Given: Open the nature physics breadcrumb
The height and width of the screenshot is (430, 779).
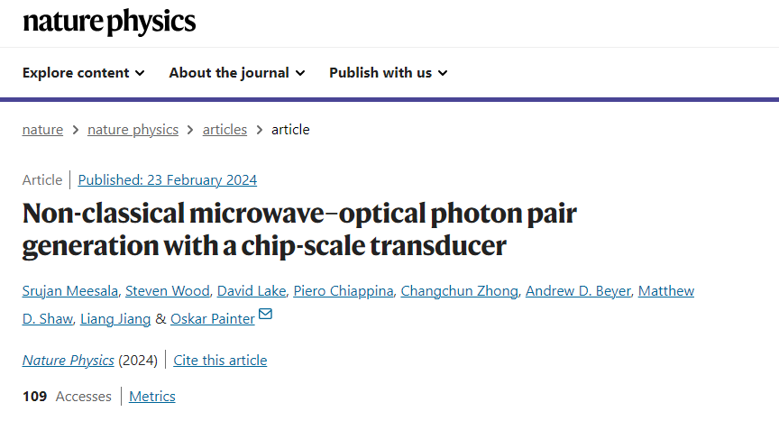Looking at the screenshot, I should 133,130.
